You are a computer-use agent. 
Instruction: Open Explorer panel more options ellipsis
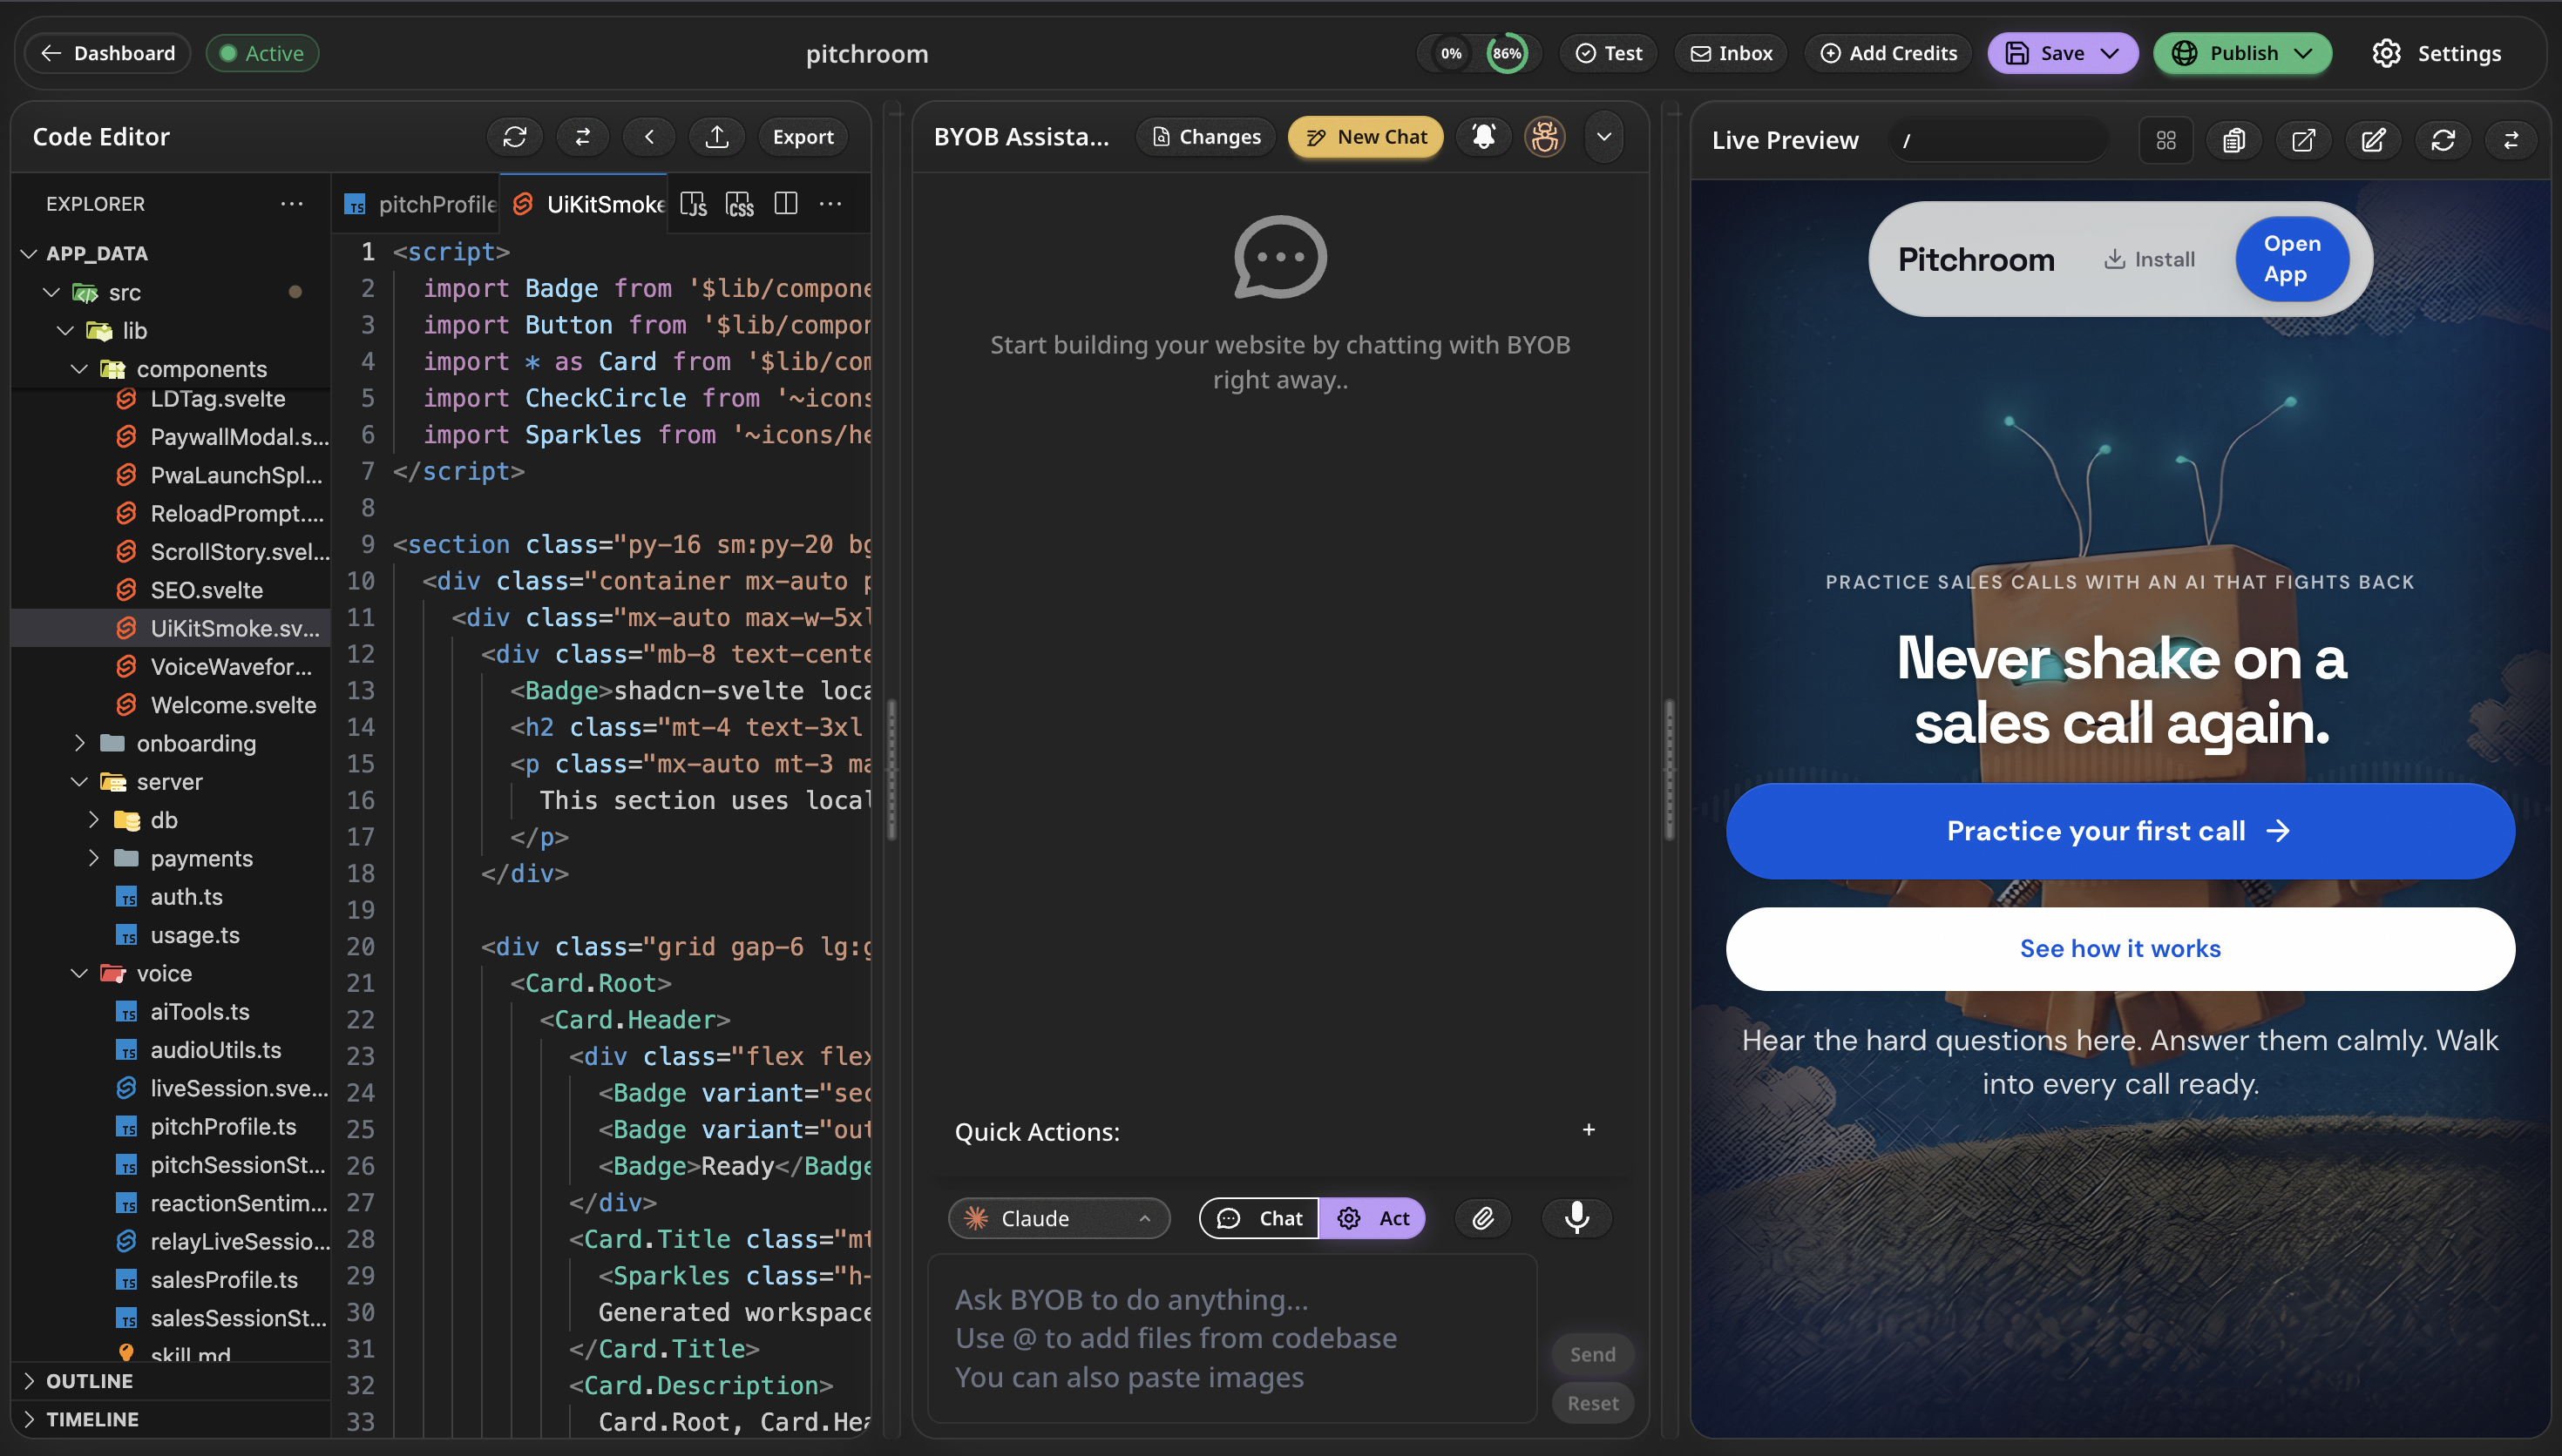coord(292,204)
